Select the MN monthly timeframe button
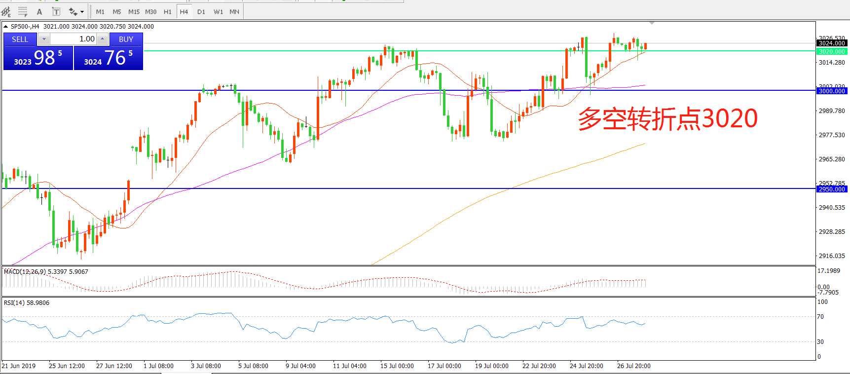The height and width of the screenshot is (374, 850). pos(234,11)
